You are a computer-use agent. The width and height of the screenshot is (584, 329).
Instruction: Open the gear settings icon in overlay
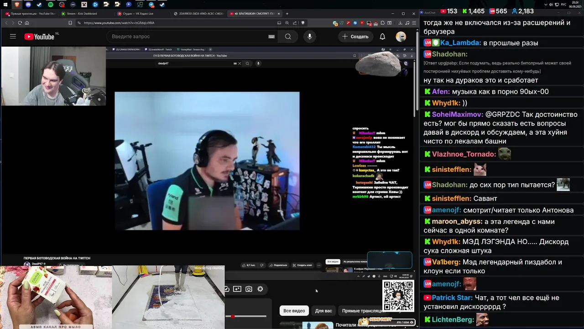pos(260,289)
